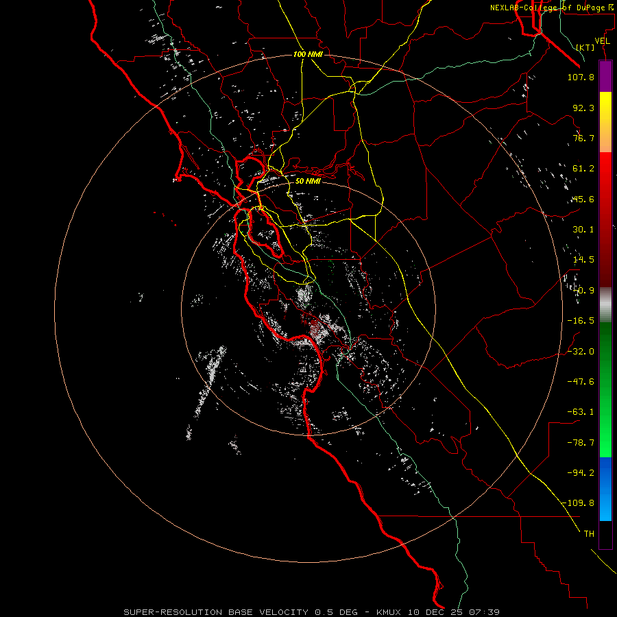Click the 61.2 velocity scale value

[x=583, y=169]
